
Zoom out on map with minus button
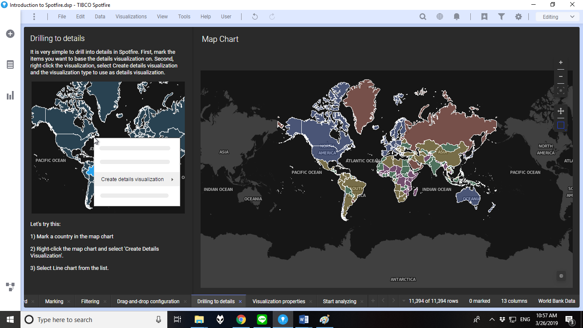[561, 76]
